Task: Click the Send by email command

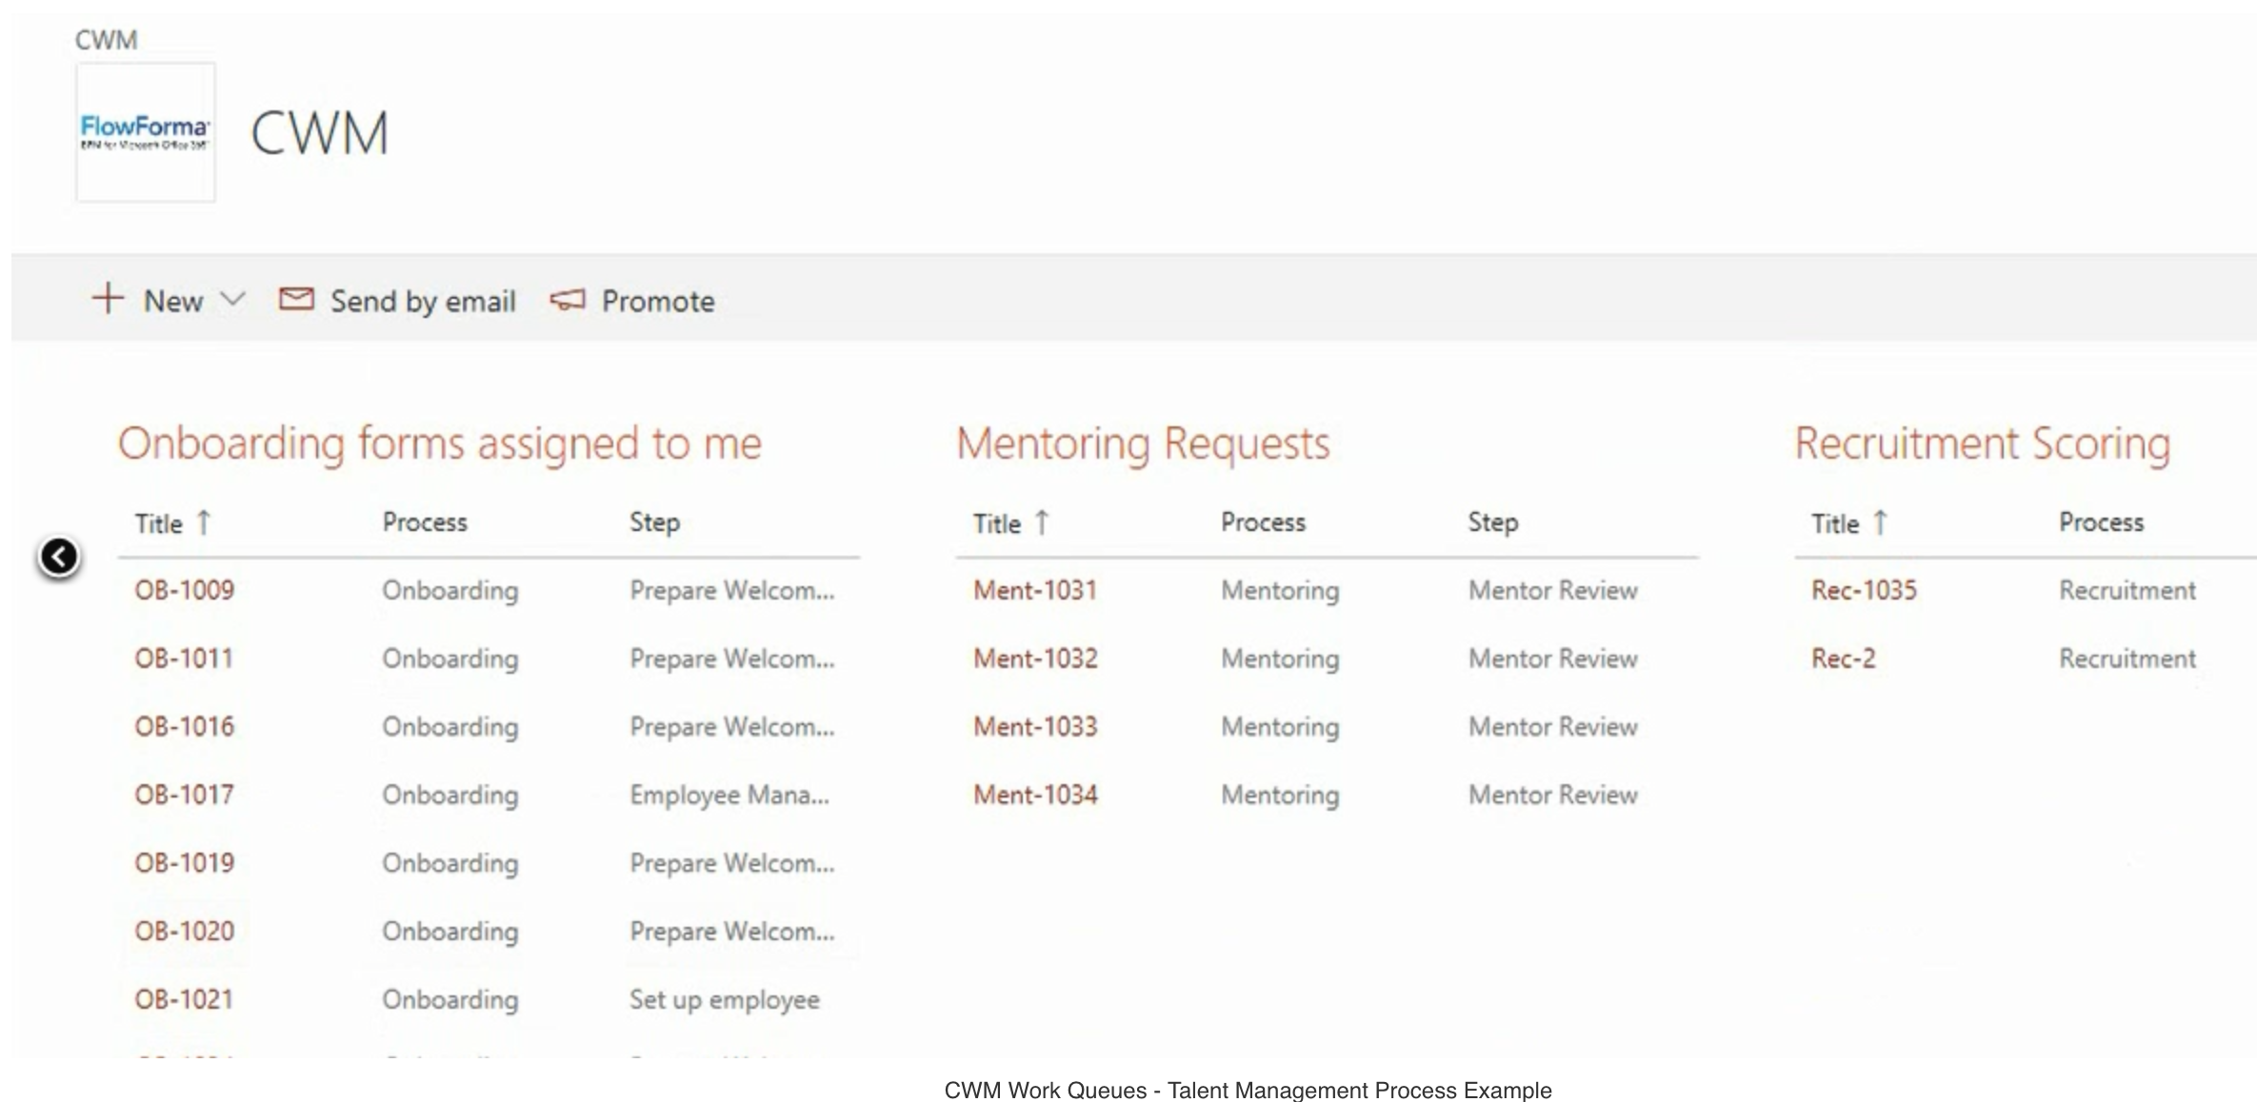Action: 423,302
